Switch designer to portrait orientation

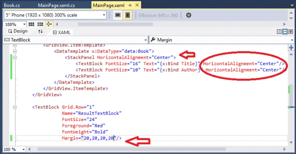coord(128,15)
